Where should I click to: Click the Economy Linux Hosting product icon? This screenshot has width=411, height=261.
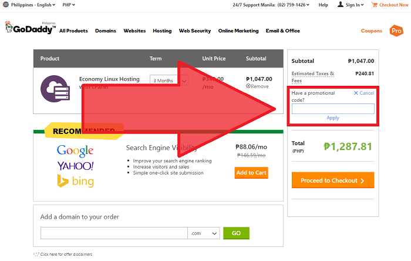pyautogui.click(x=55, y=89)
